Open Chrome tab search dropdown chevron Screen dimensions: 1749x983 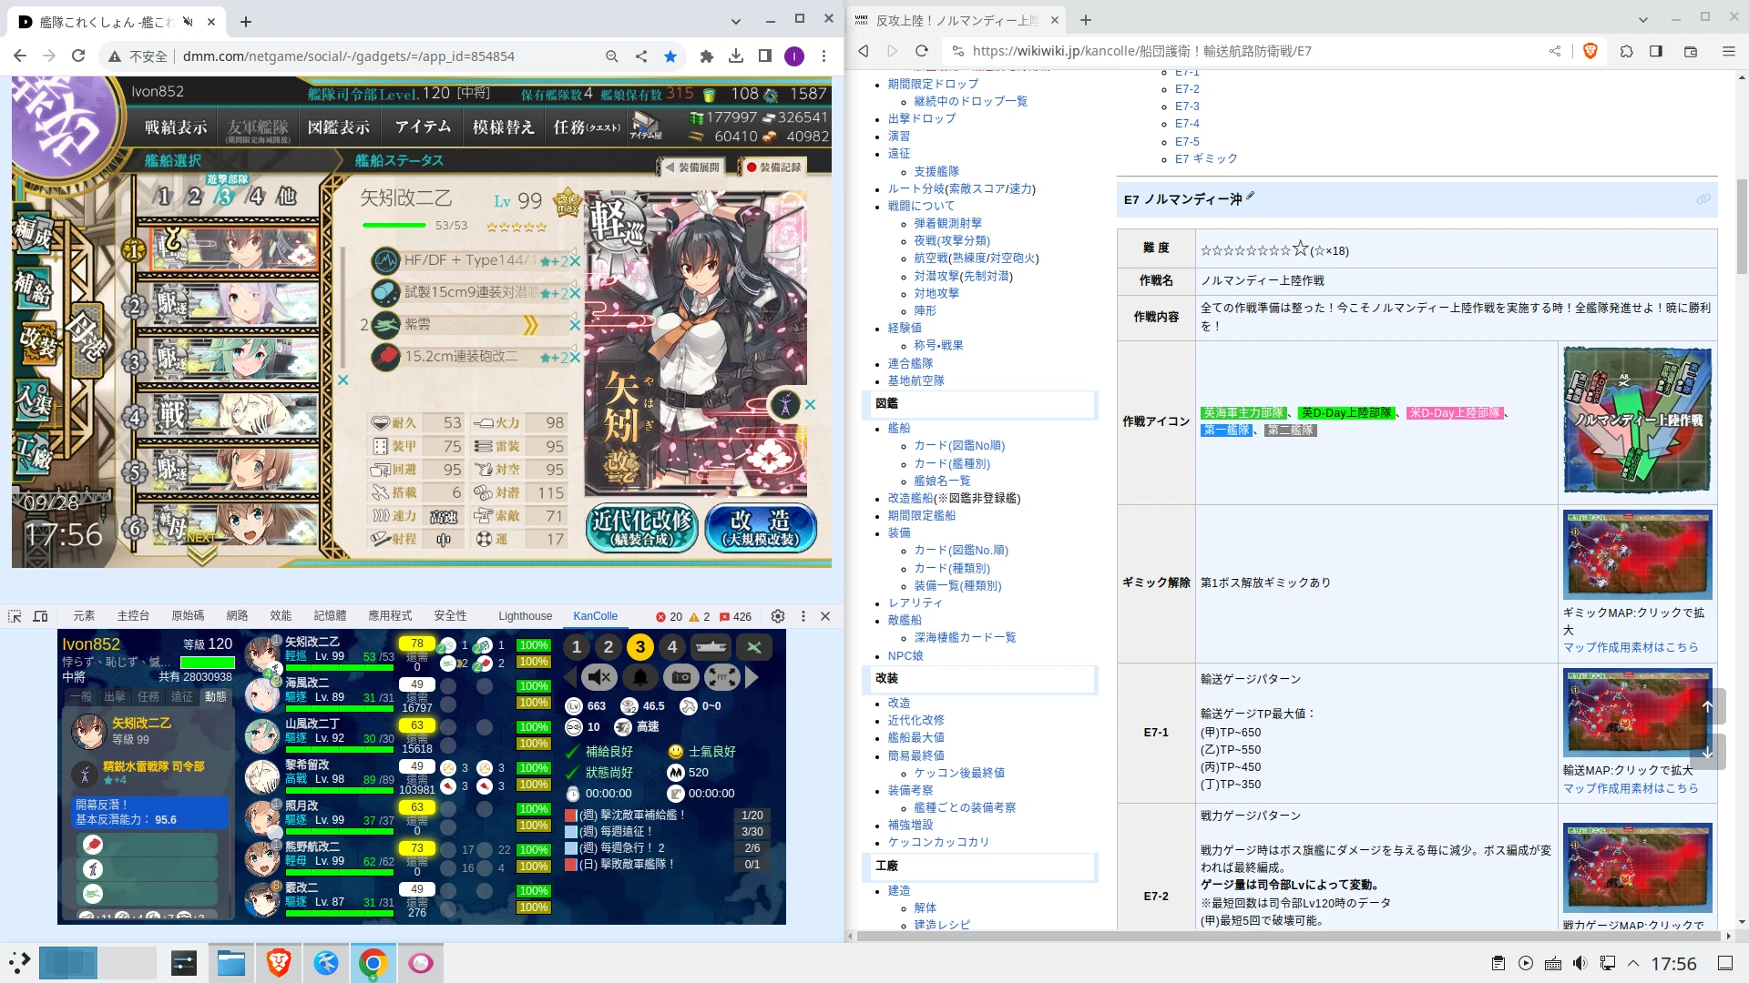[x=736, y=21]
